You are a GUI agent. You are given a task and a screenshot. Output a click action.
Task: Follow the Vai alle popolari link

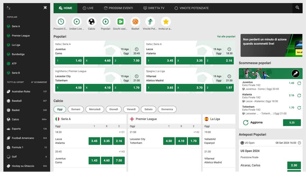tap(226, 37)
